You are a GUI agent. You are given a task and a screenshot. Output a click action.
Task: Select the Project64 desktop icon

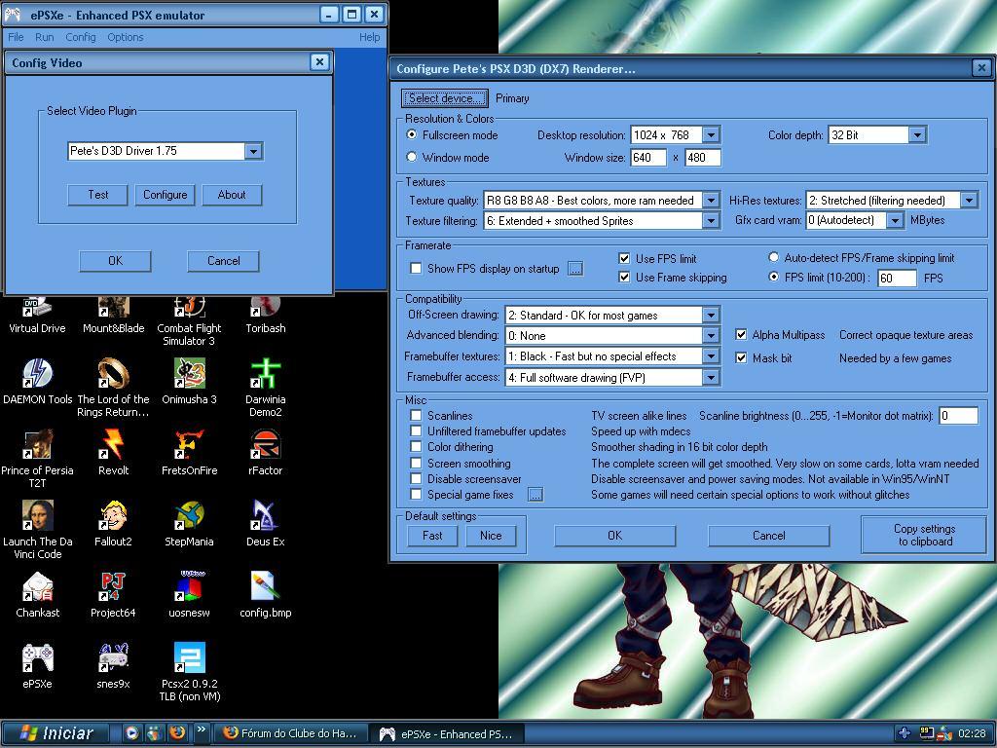click(113, 595)
